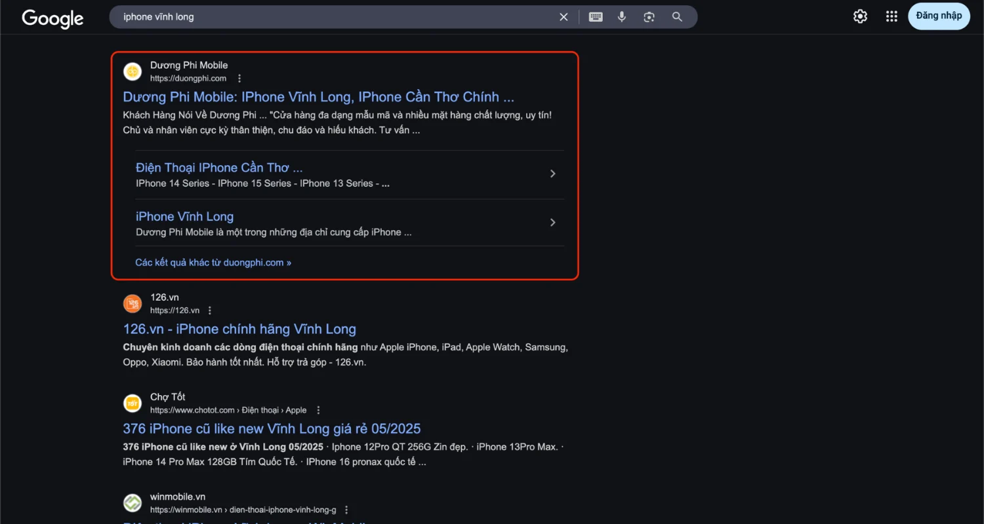Viewport: 984px width, 524px height.
Task: Click the Chợ Tốt site favicon
Action: [133, 403]
